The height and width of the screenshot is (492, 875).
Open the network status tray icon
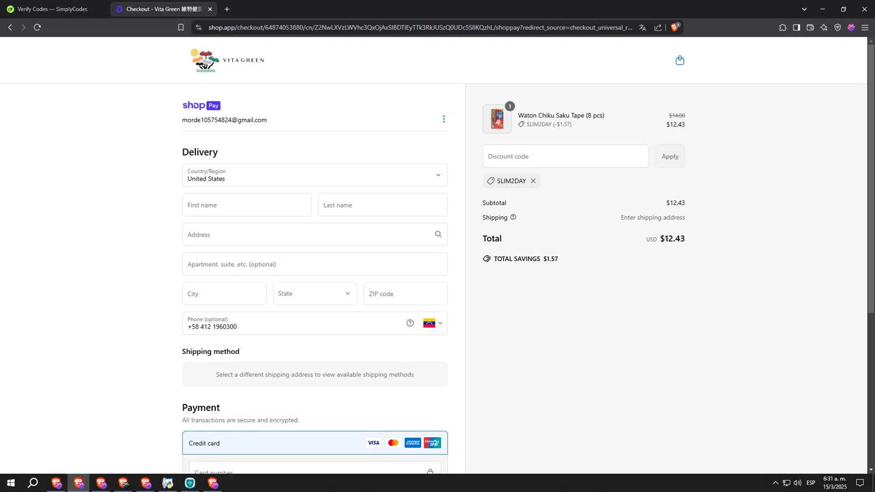tap(786, 483)
